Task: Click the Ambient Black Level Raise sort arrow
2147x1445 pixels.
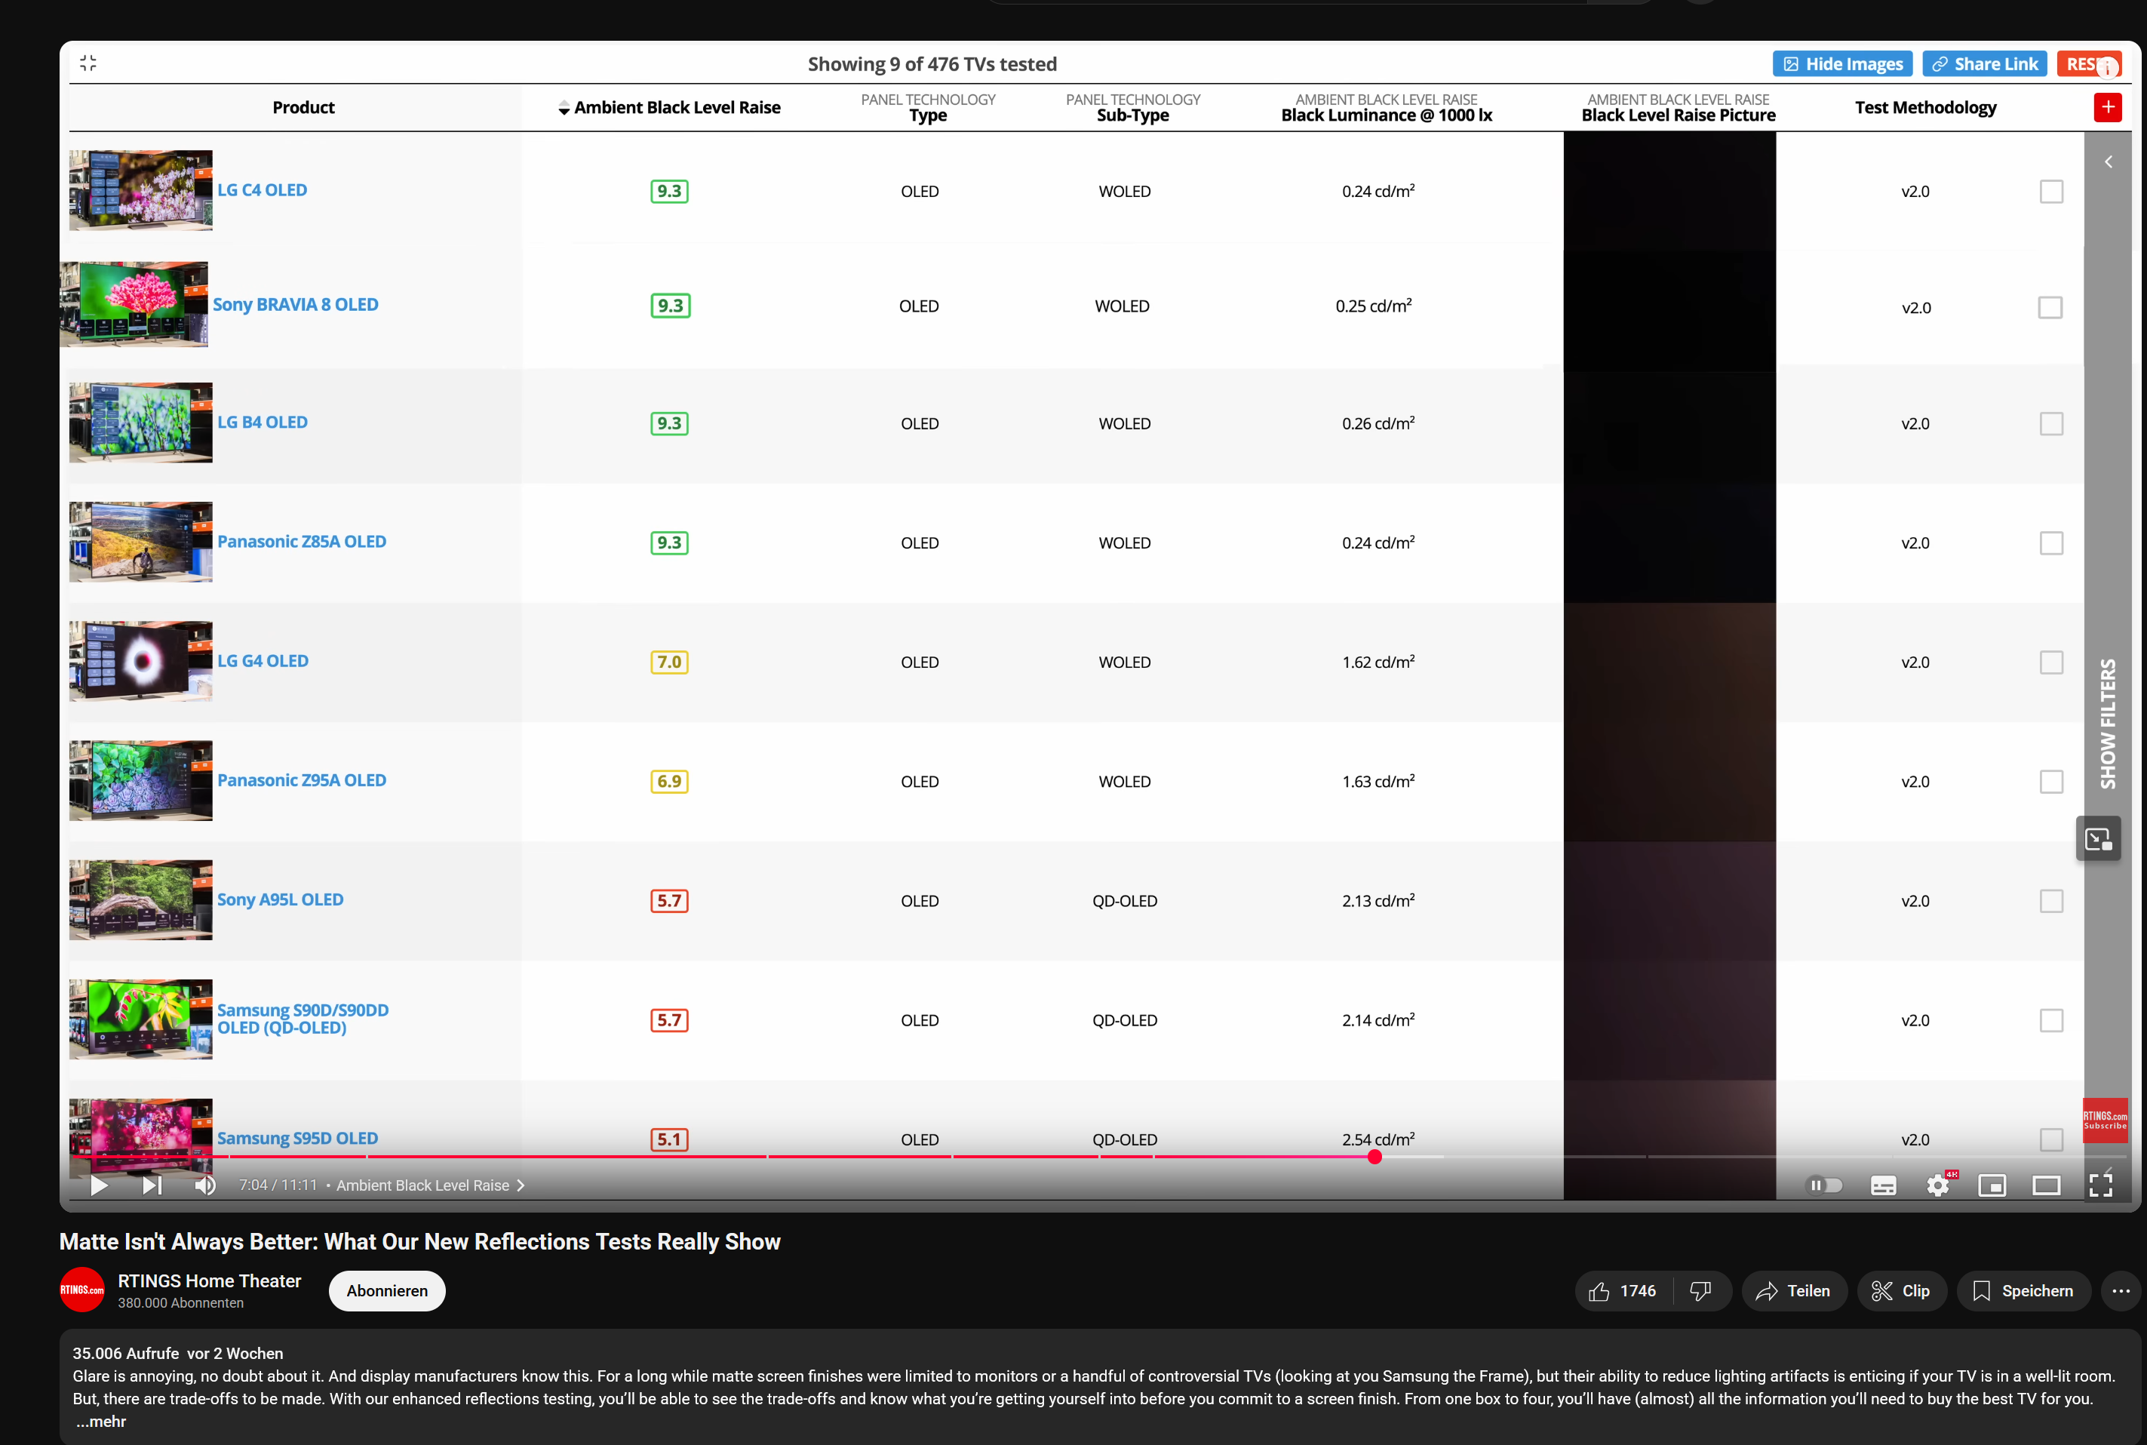Action: [x=563, y=107]
